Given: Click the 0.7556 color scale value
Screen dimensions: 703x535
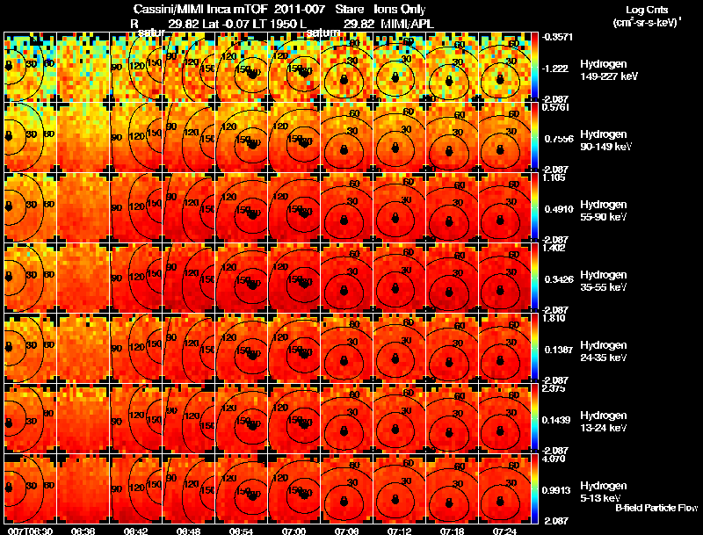Looking at the screenshot, I should point(559,139).
